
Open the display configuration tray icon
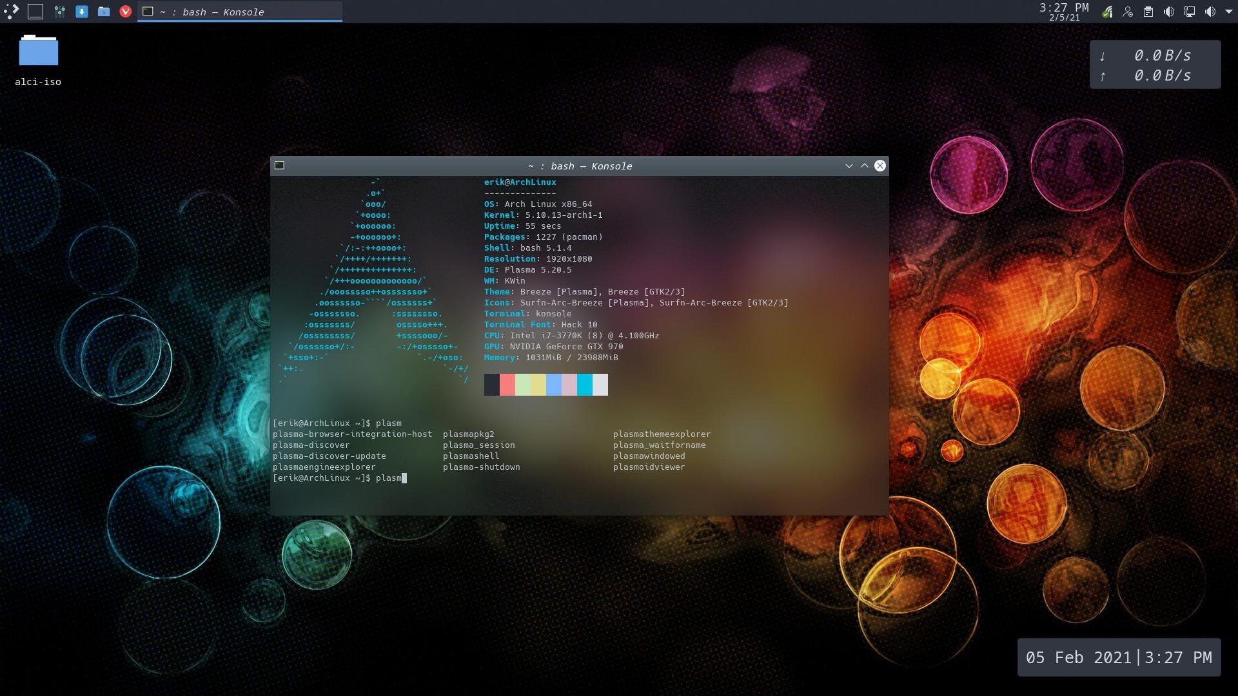point(1190,11)
